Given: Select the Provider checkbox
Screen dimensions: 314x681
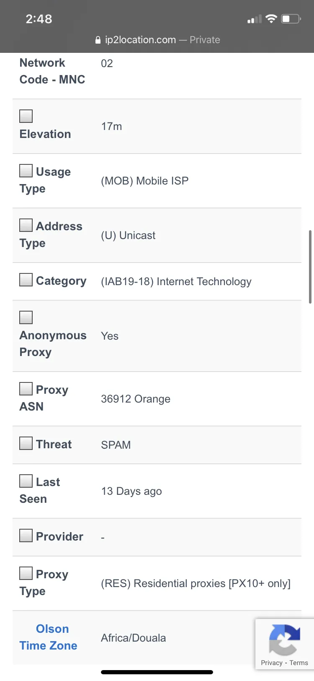Looking at the screenshot, I should pos(26,535).
